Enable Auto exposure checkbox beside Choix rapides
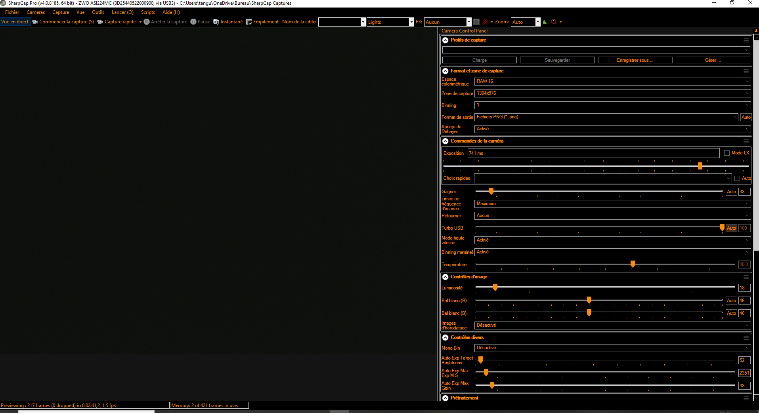The image size is (759, 413). [x=737, y=179]
